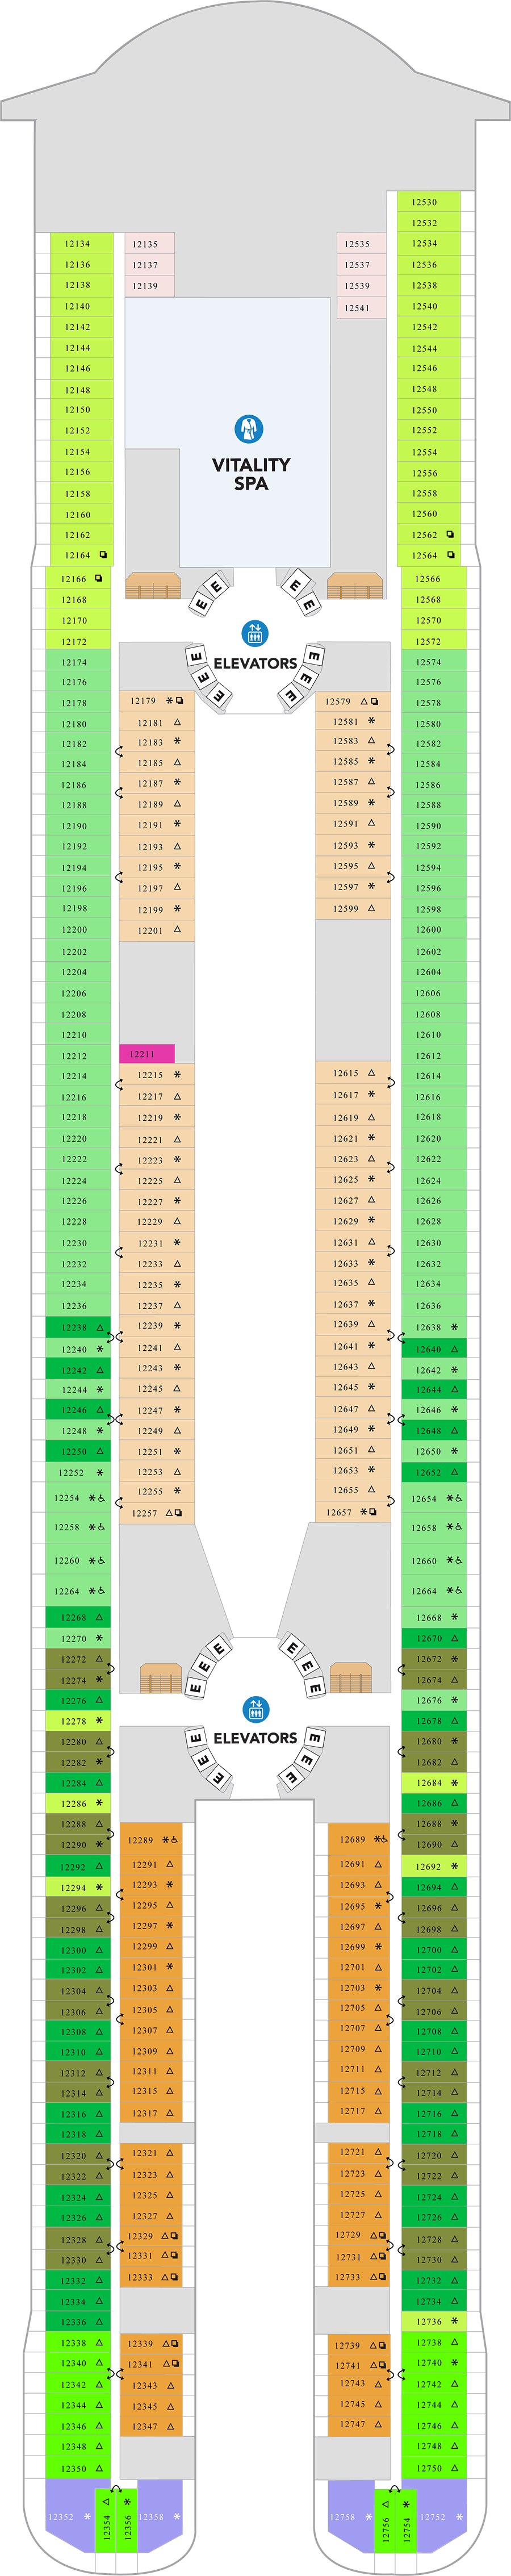This screenshot has height=2576, width=511.
Task: Select cabin 12350
Action: pos(78,2467)
